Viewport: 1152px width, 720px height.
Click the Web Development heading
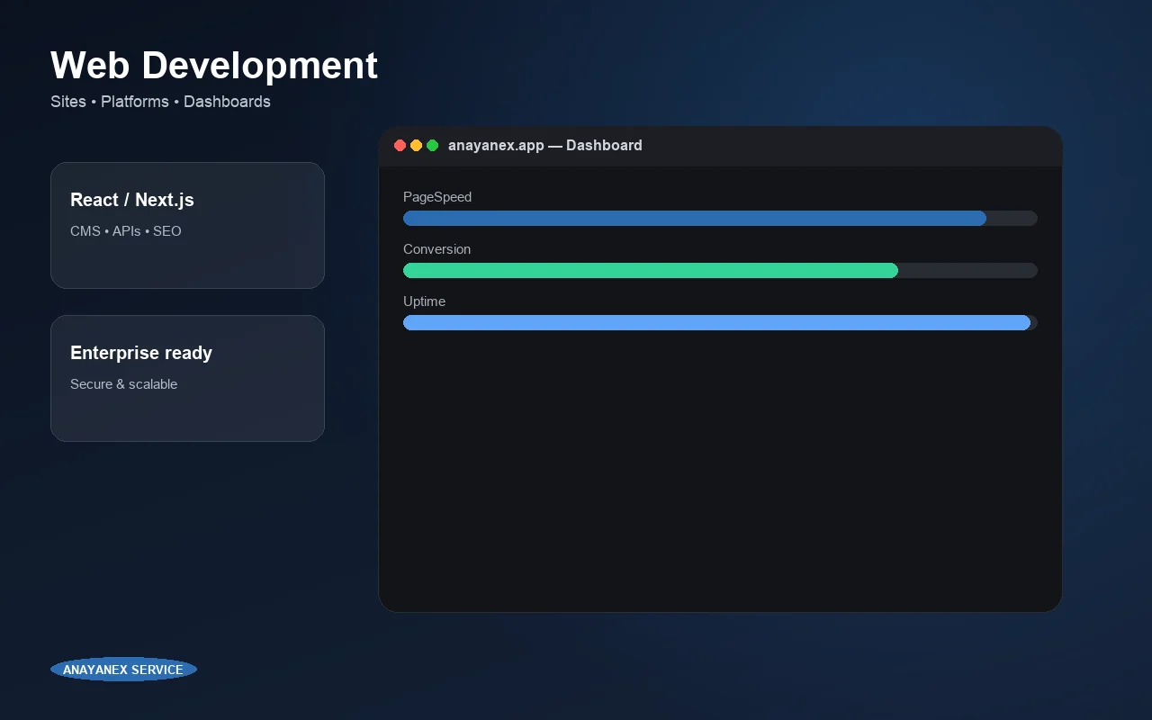214,66
